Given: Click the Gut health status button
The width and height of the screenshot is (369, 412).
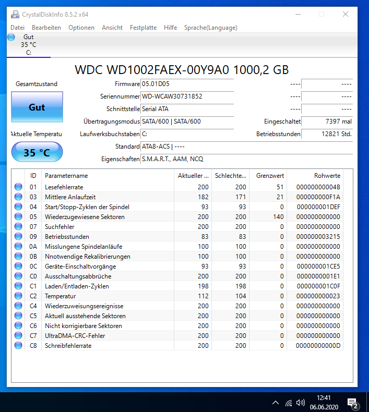Looking at the screenshot, I should [37, 107].
